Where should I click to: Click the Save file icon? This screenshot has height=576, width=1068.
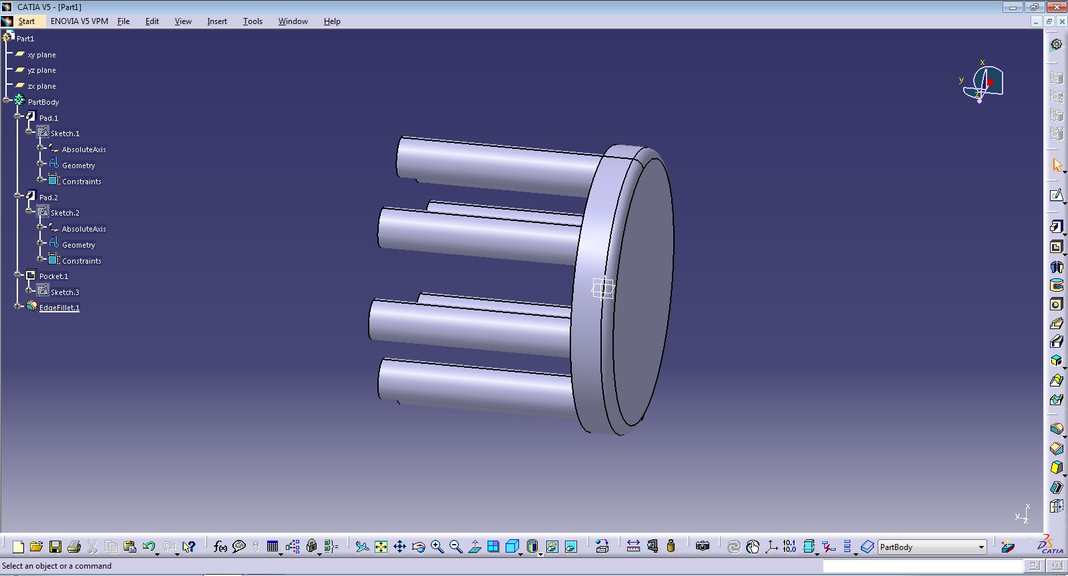pyautogui.click(x=55, y=547)
